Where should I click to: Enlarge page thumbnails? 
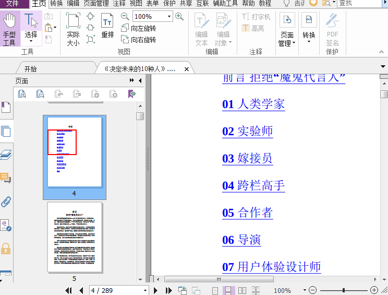pos(22,94)
